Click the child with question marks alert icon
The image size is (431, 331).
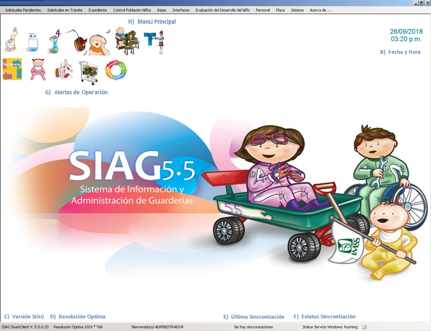tap(126, 40)
